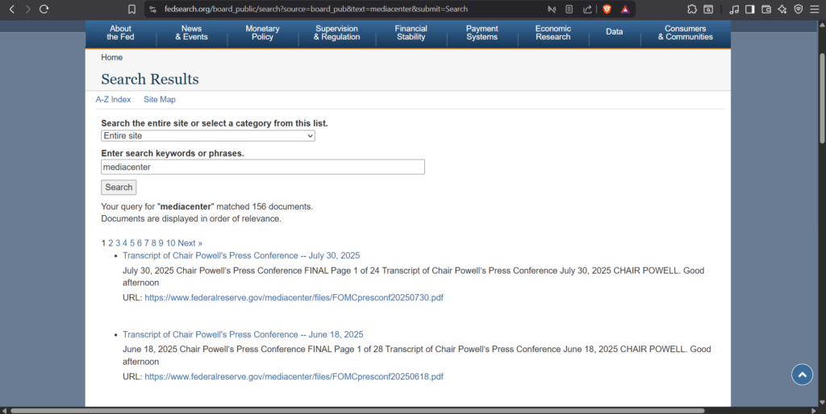Go to results page 9
The height and width of the screenshot is (414, 826).
tap(161, 243)
